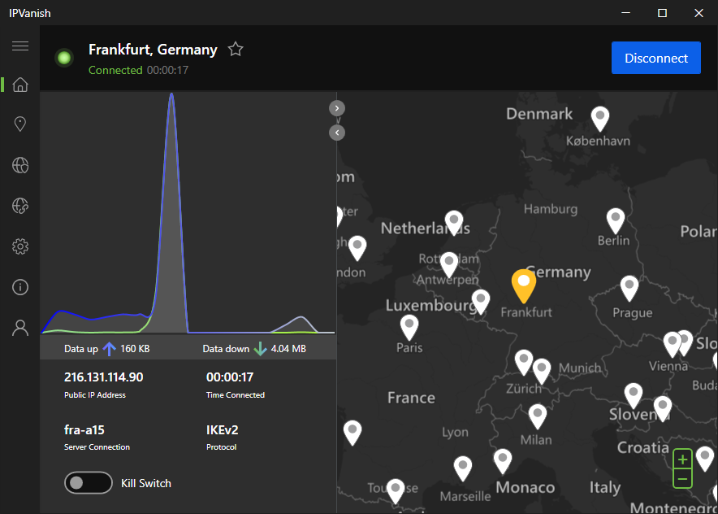Select the Prague server pin
Image resolution: width=718 pixels, height=514 pixels.
(x=629, y=289)
